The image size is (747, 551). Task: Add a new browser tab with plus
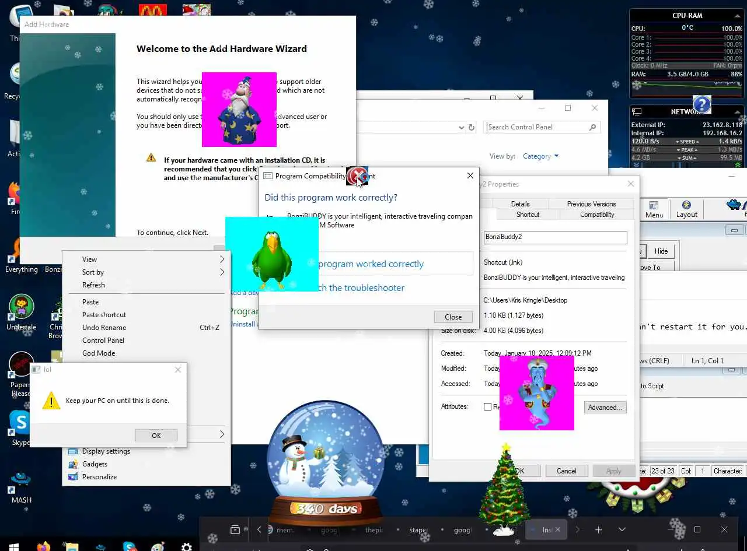pyautogui.click(x=598, y=529)
